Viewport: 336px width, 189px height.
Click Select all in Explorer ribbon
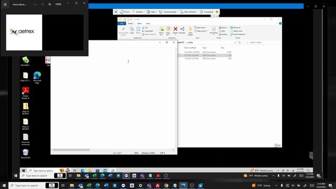point(235,28)
